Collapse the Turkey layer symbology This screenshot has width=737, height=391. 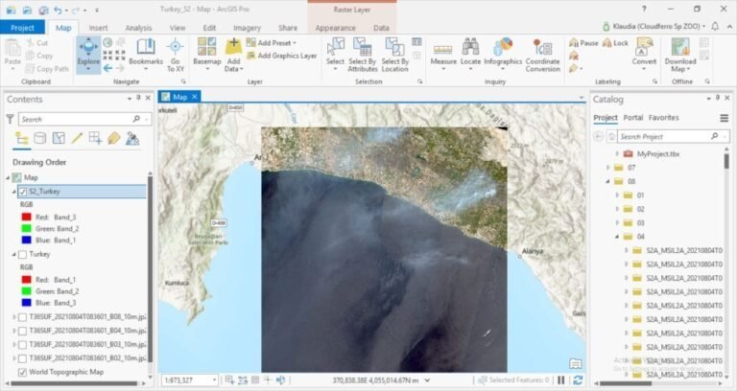(13, 254)
